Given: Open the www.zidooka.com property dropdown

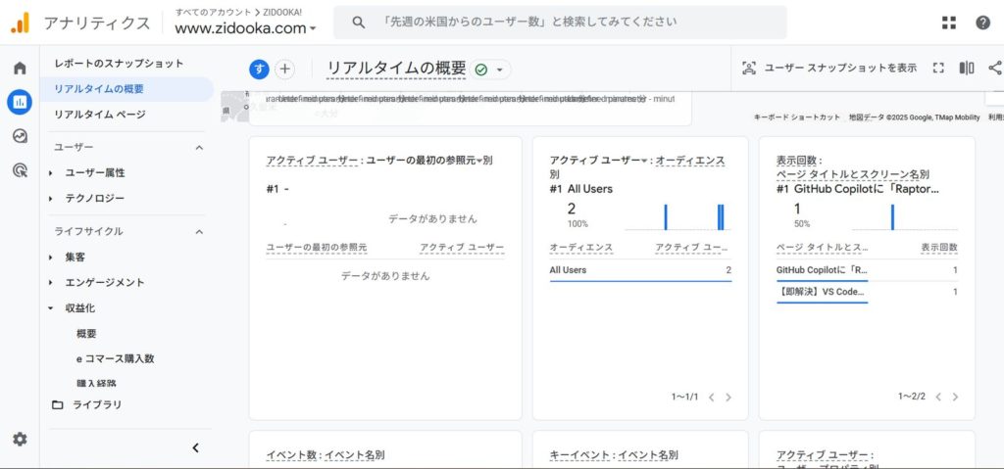Looking at the screenshot, I should [x=245, y=28].
